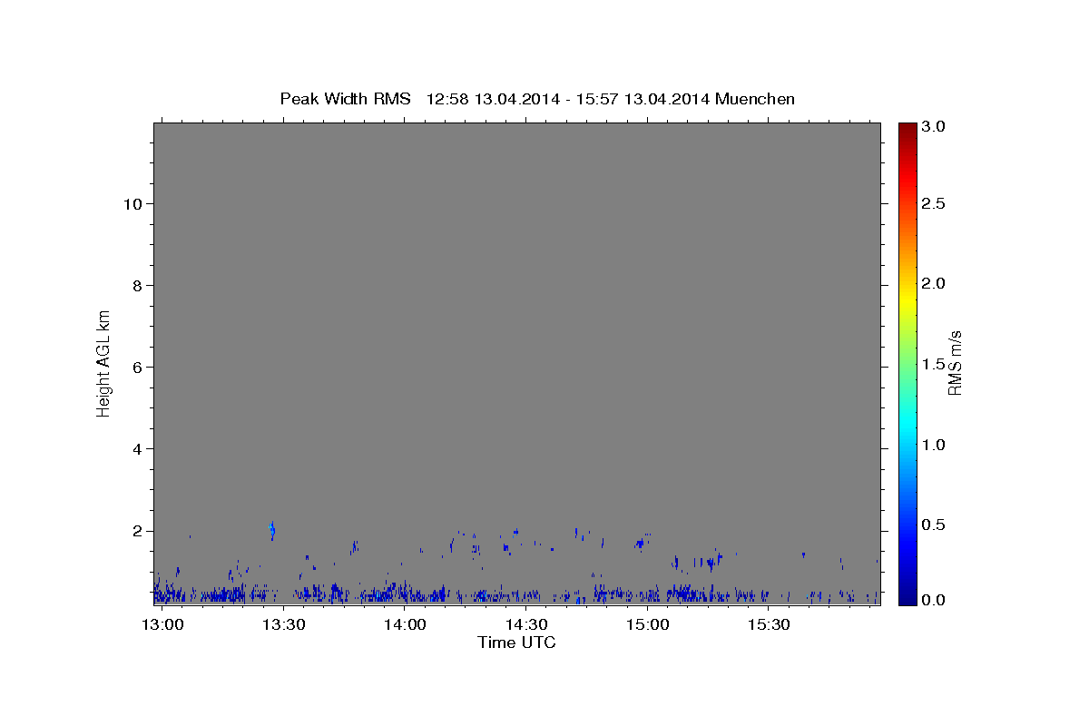The height and width of the screenshot is (726, 1089).
Task: Click the 14:00 time tick label
Action: pos(405,625)
